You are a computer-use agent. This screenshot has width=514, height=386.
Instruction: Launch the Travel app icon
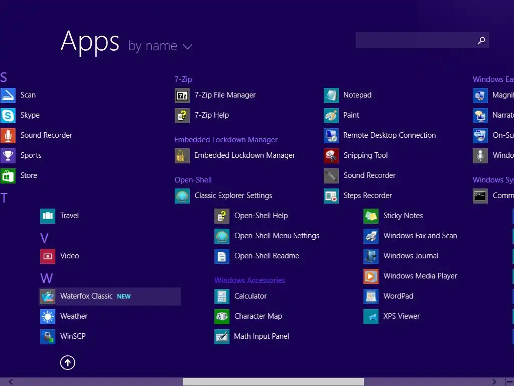[48, 216]
